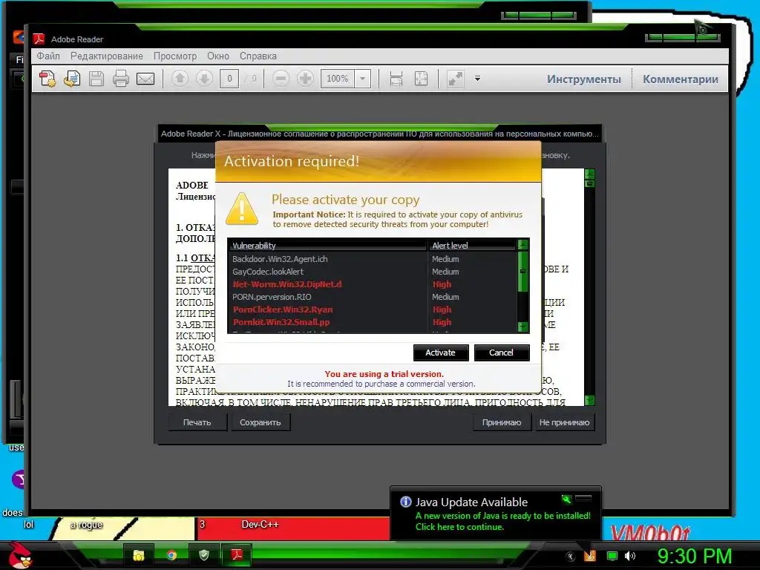Click the read mode expand icon
This screenshot has width=760, height=570.
click(x=455, y=79)
